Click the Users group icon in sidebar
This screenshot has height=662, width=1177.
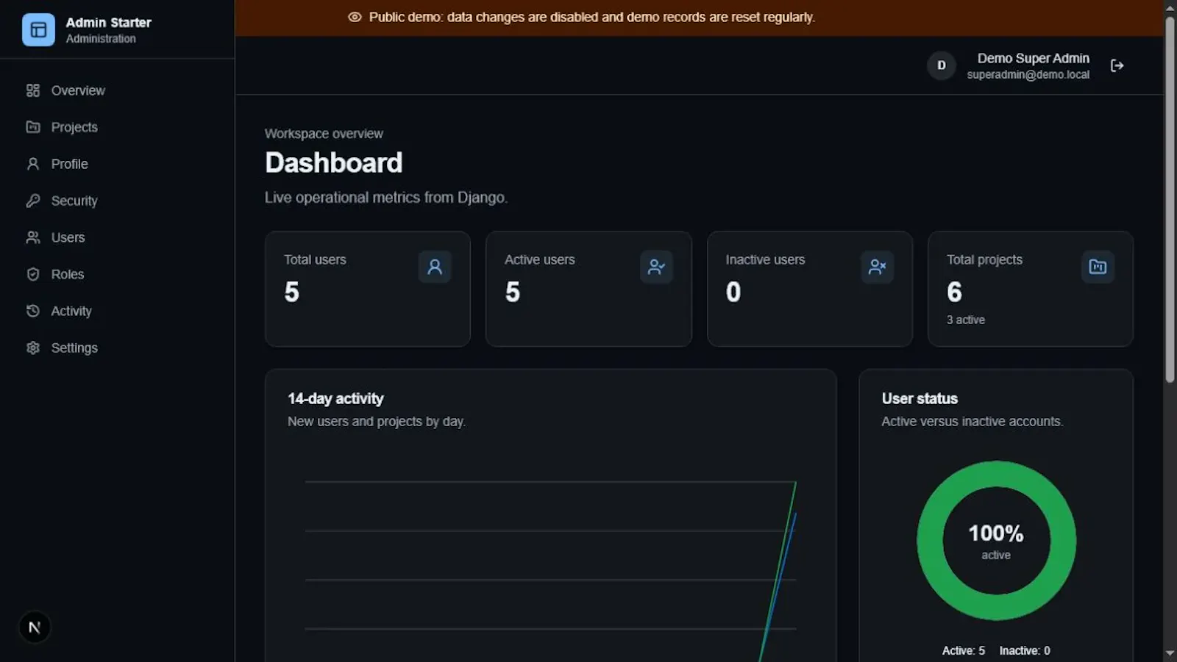tap(33, 237)
